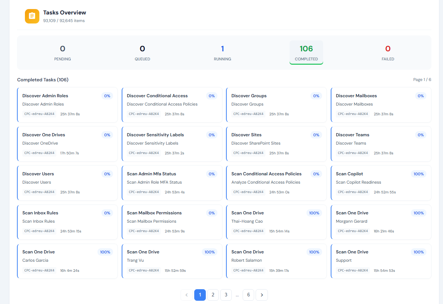Click the 100% badge on Trang Vu card

click(210, 252)
